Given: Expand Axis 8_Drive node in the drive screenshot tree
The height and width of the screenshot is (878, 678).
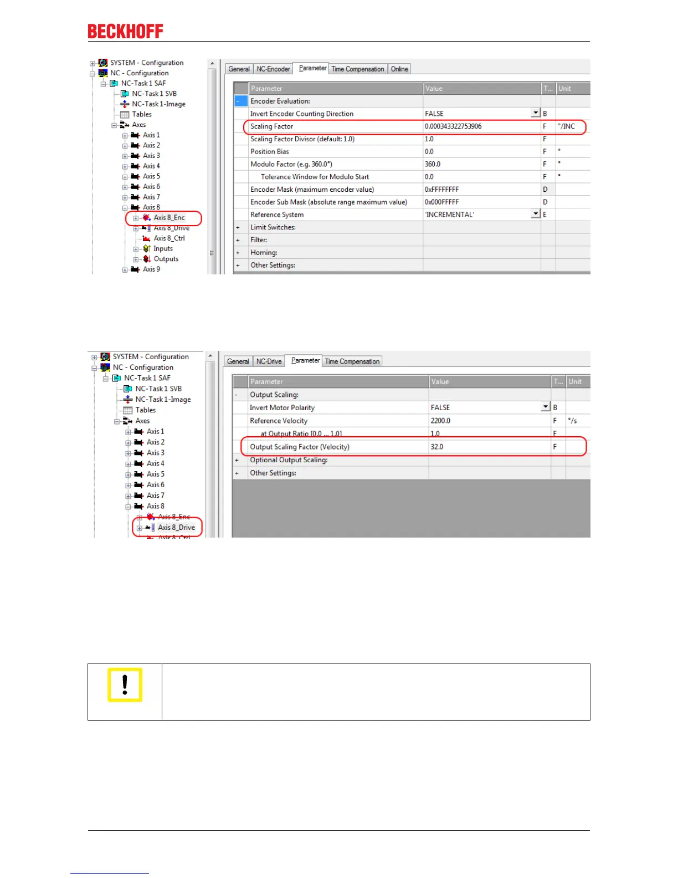Looking at the screenshot, I should pyautogui.click(x=140, y=528).
